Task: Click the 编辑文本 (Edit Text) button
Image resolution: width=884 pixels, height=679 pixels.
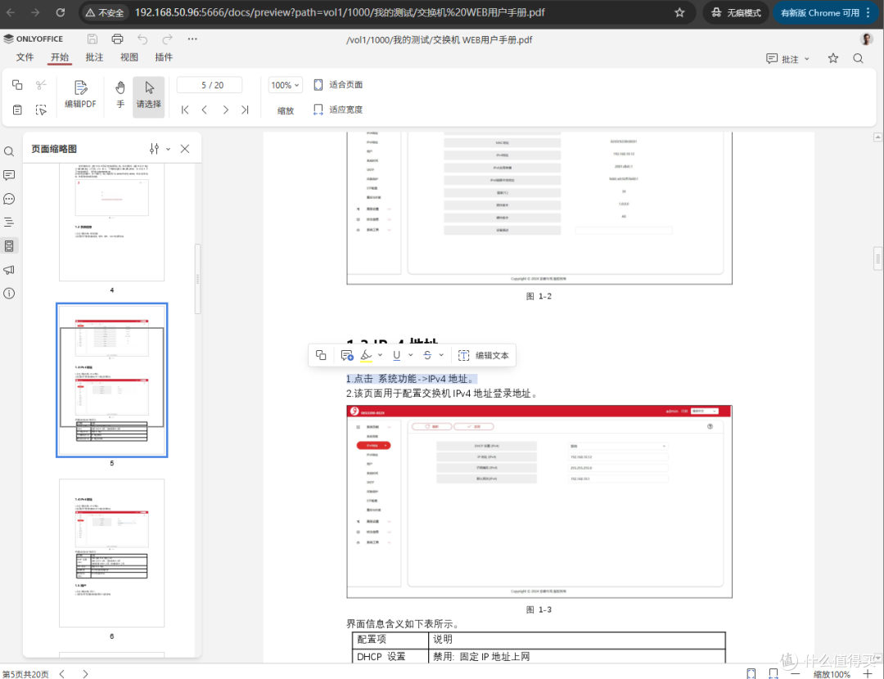Action: point(484,355)
